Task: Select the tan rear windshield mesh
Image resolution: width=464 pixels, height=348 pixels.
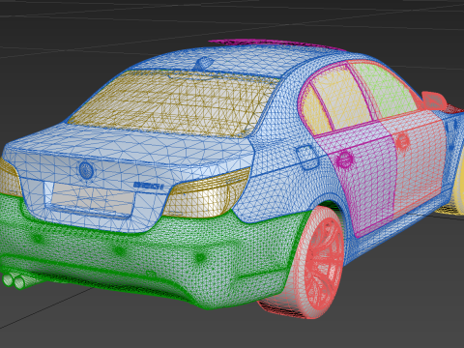Action: [x=174, y=103]
